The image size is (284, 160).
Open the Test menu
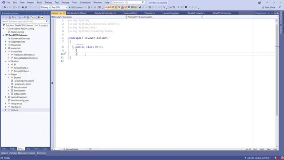pyautogui.click(x=57, y=3)
